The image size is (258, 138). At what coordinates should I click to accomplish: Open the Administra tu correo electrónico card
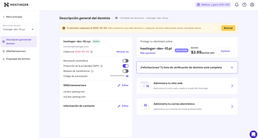187,107
